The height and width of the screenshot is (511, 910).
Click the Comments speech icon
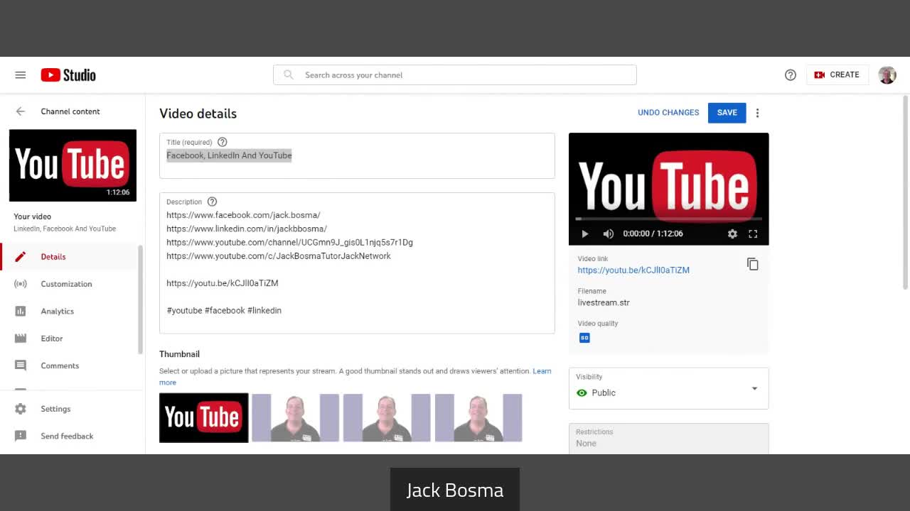click(x=21, y=366)
